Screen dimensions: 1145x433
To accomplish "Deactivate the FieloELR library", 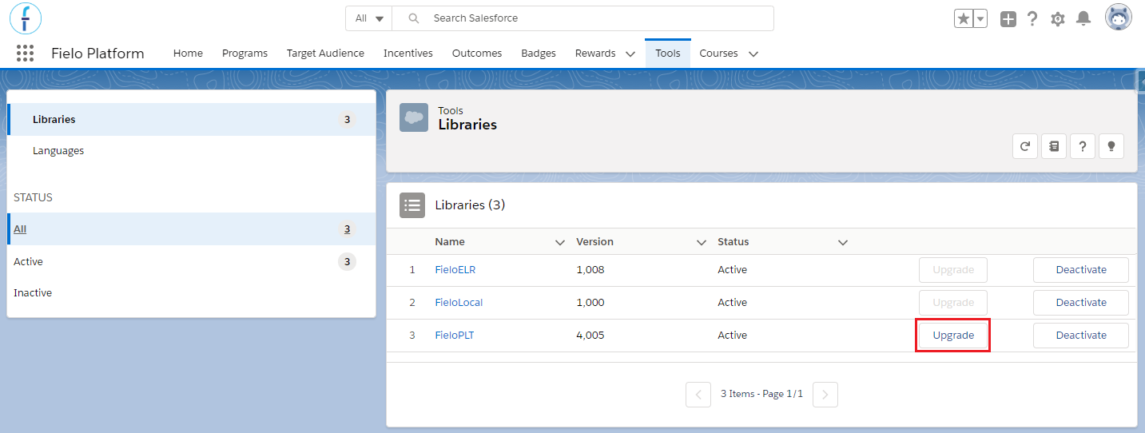I will click(1081, 270).
